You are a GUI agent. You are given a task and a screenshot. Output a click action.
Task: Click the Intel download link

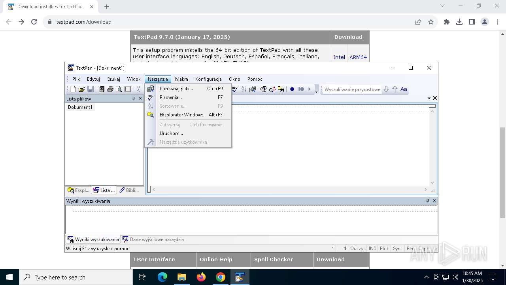[339, 57]
